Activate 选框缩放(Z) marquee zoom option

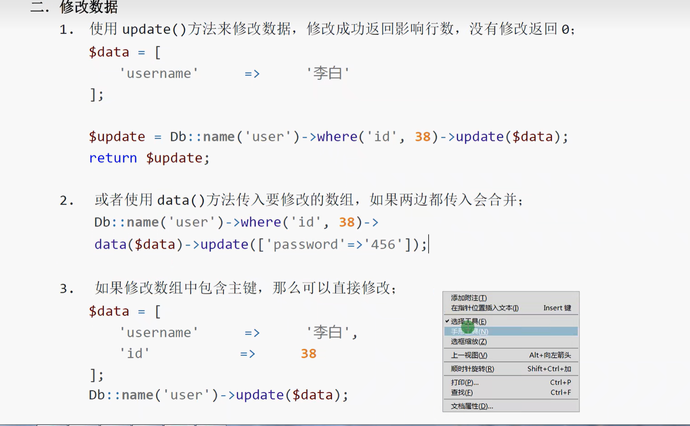tap(511, 342)
